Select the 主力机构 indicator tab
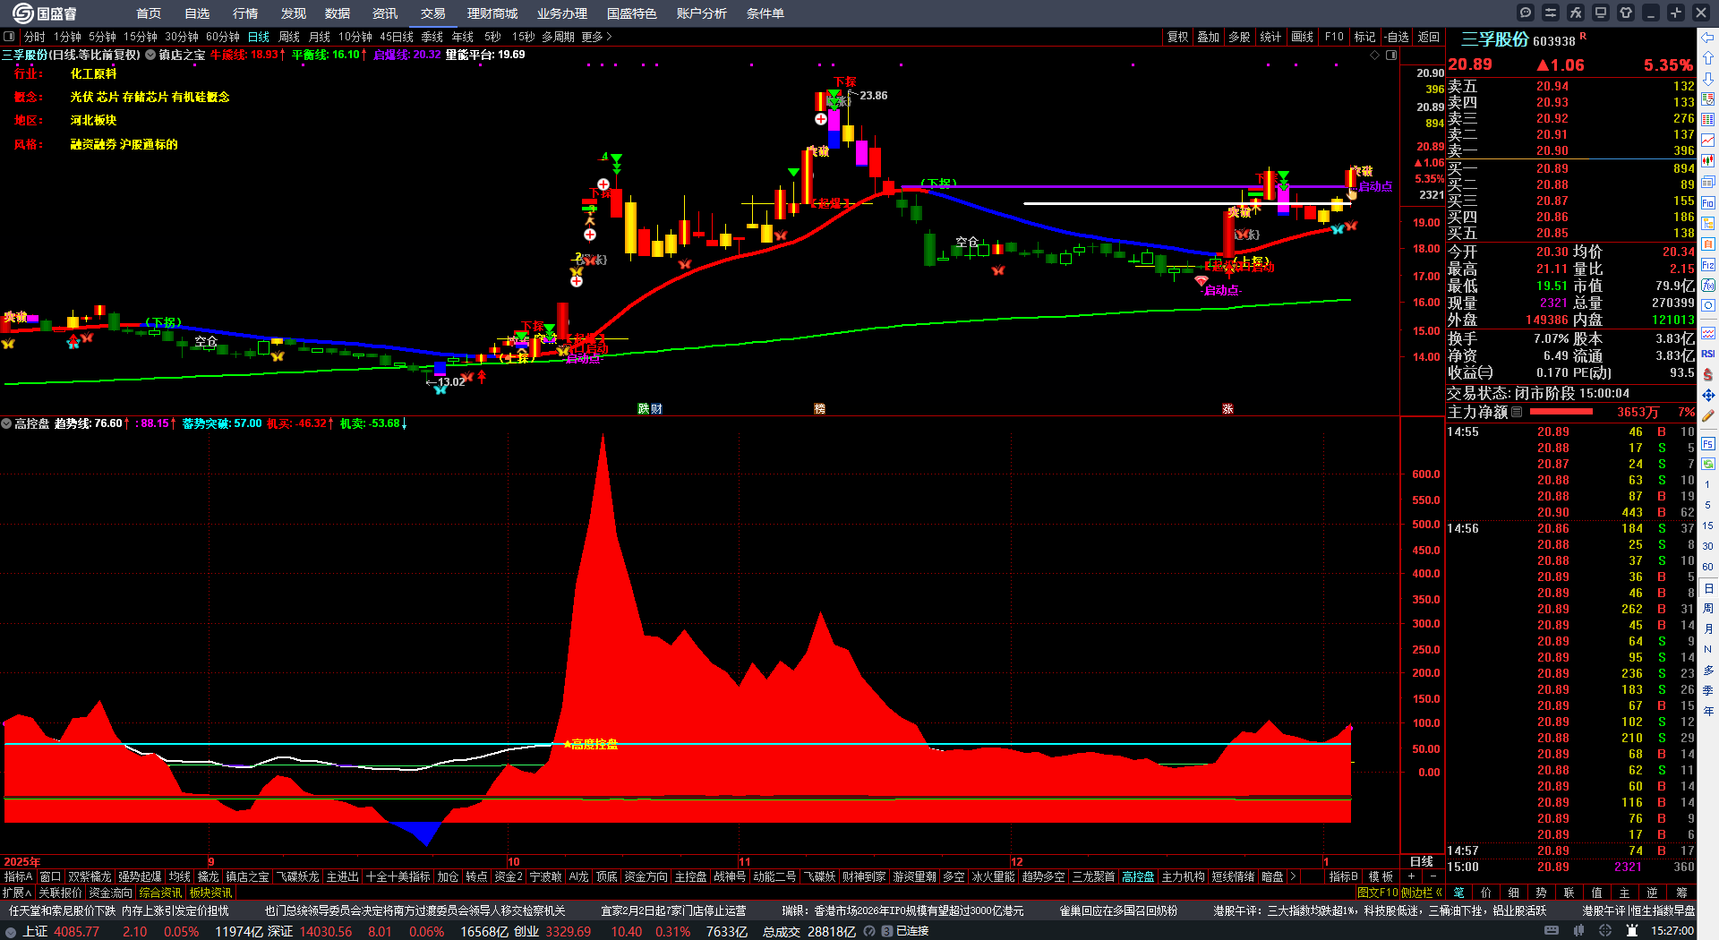 point(1183,876)
